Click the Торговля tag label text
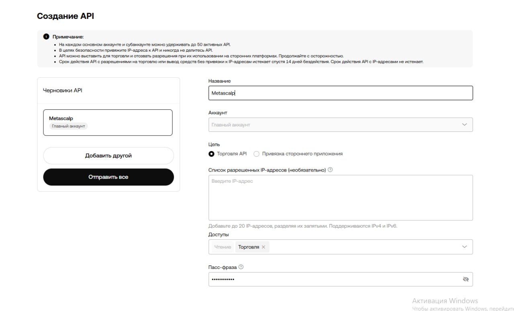 point(249,247)
